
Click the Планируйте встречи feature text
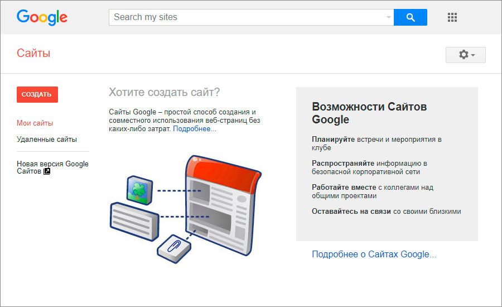376,143
